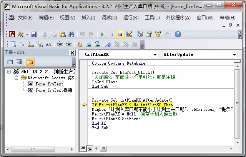The height and width of the screenshot is (157, 246).
Task: Open the 工具(T) menu
Action: pos(152,18)
